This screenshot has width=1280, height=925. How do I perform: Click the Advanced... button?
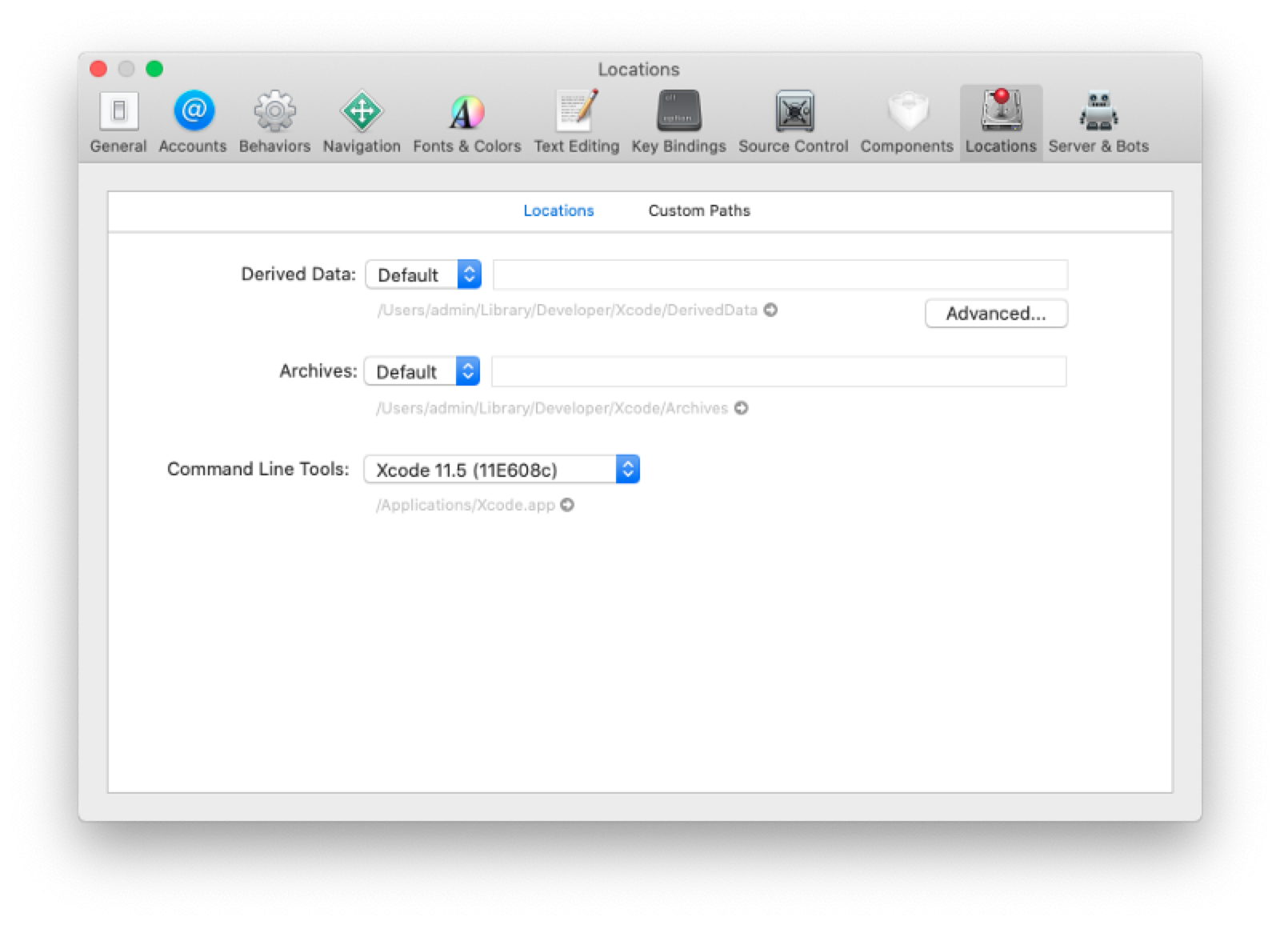(x=996, y=314)
